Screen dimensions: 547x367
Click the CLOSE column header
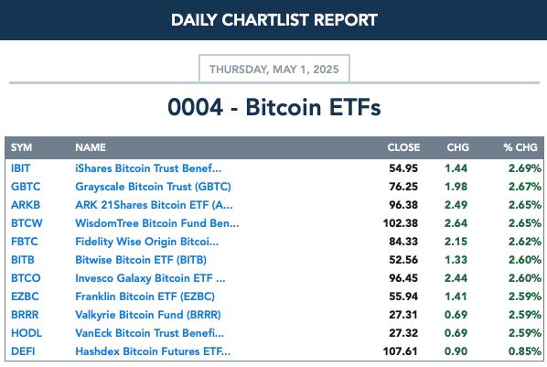403,147
